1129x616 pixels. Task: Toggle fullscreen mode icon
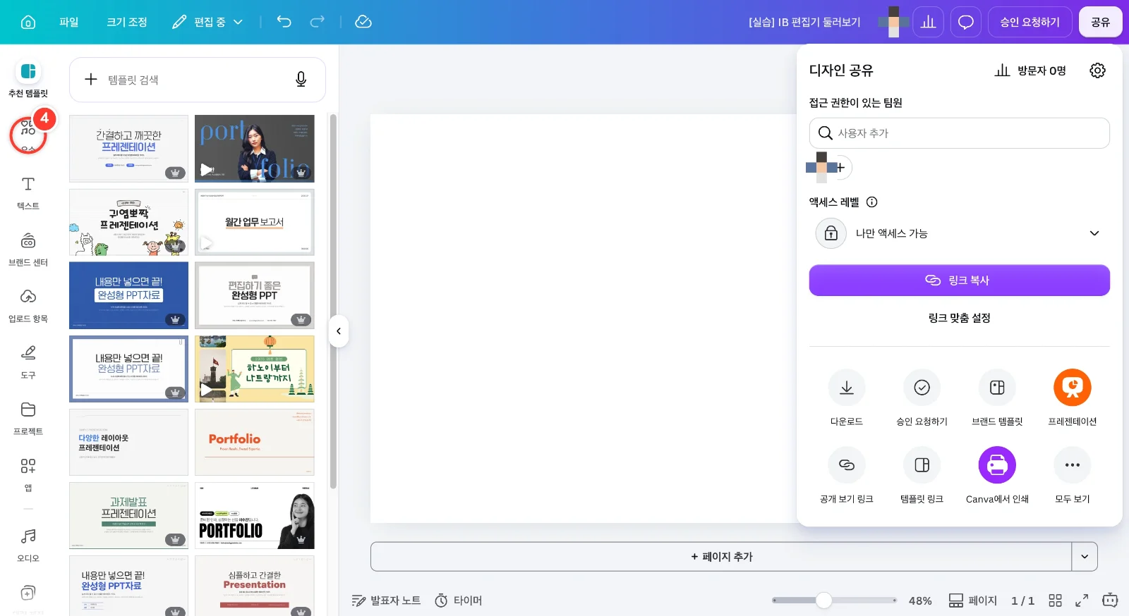[x=1082, y=600]
